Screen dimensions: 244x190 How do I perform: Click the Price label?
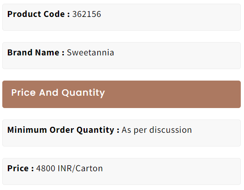(x=21, y=168)
